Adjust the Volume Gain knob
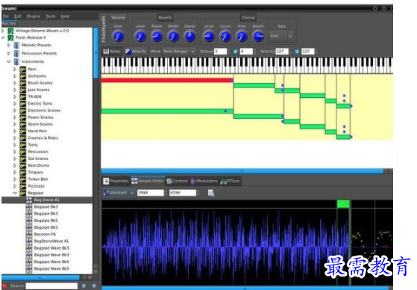Viewport: 417px width, 290px height. 119,36
